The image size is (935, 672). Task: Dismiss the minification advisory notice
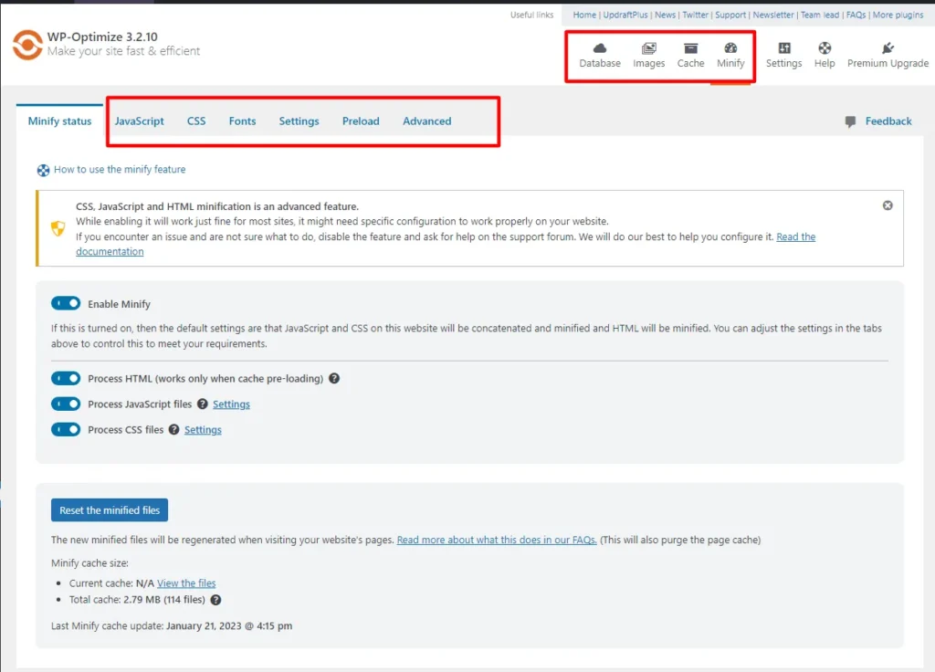tap(887, 205)
